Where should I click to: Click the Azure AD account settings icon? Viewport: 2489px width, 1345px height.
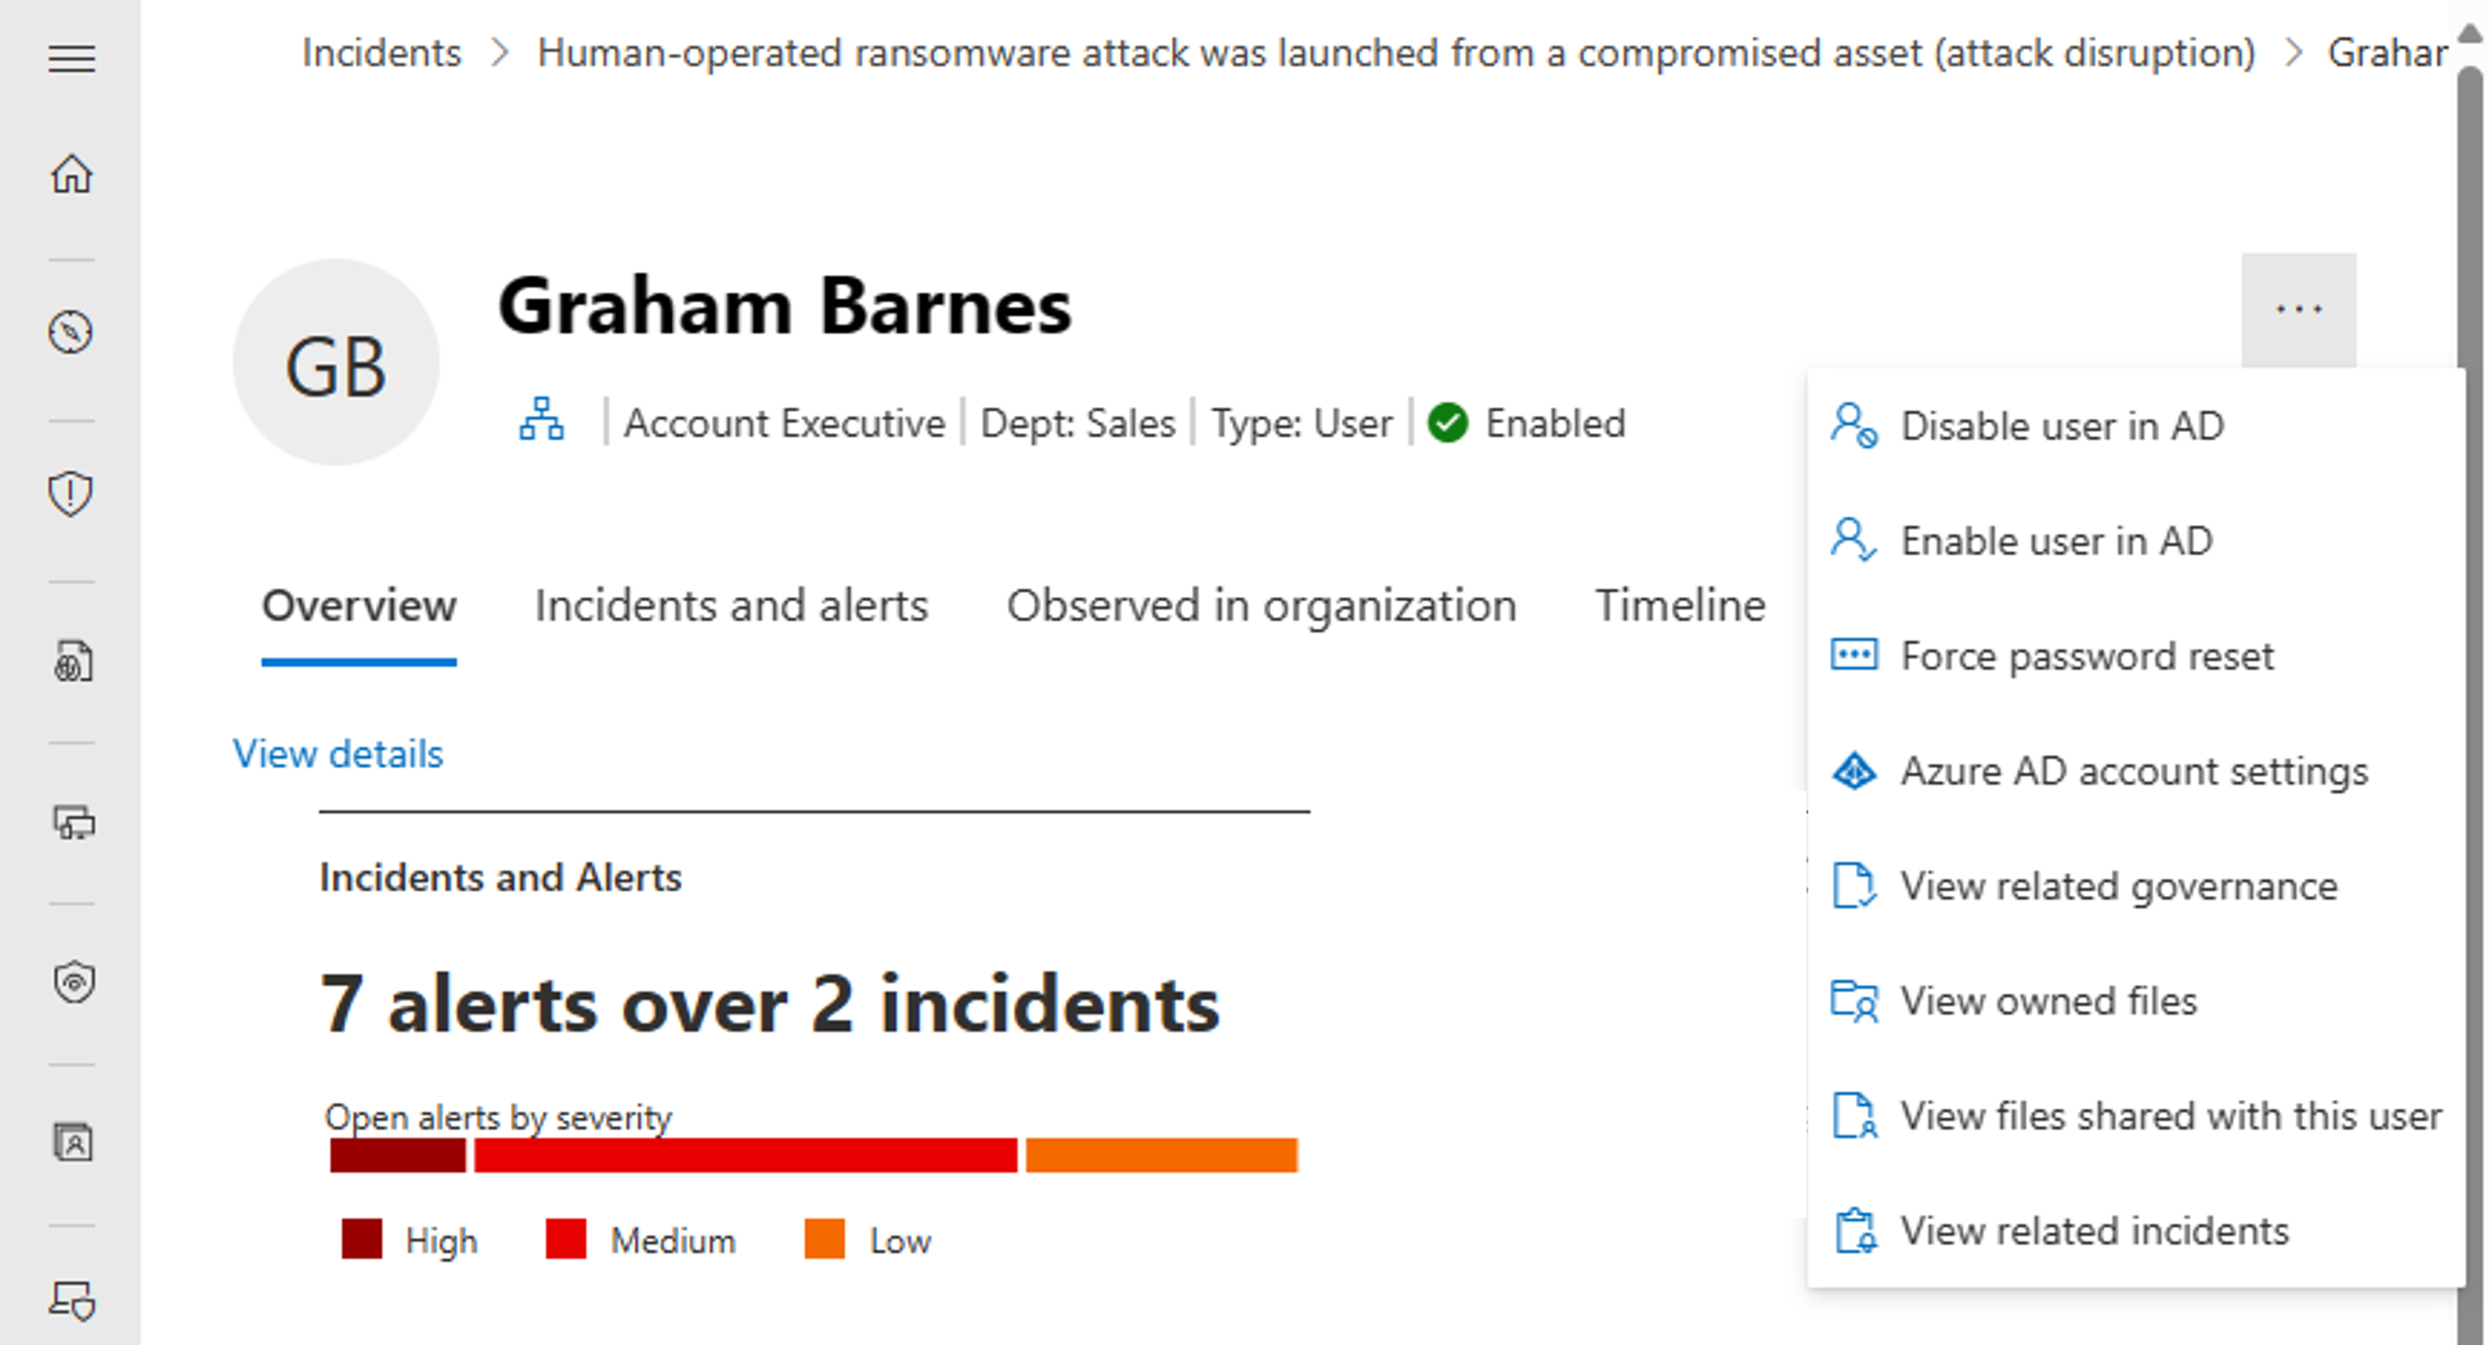(x=1854, y=770)
